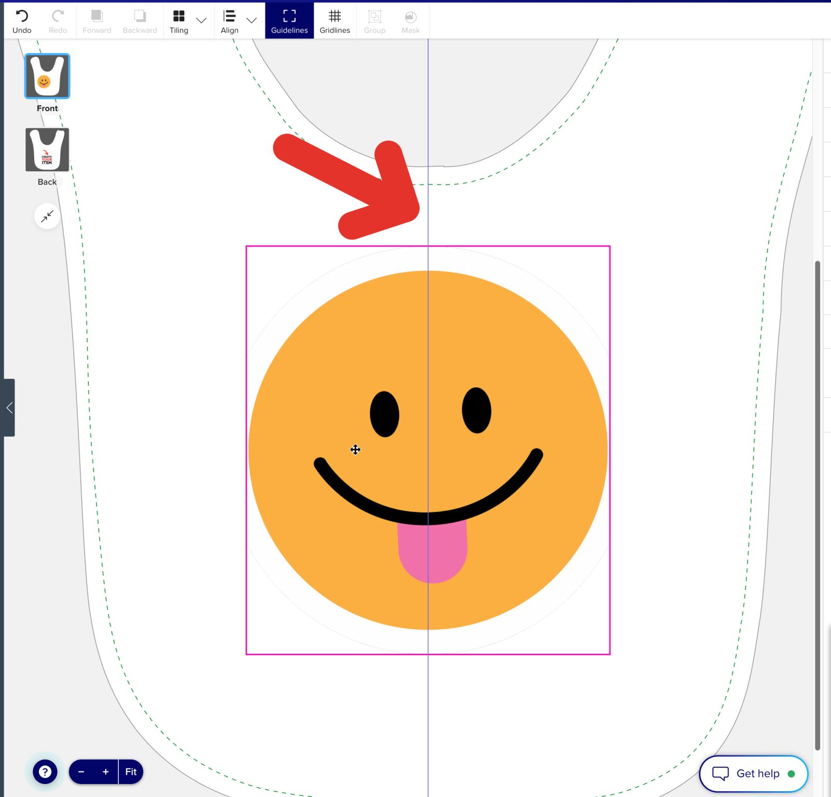The image size is (831, 797).
Task: Open the Get help chat
Action: point(753,773)
